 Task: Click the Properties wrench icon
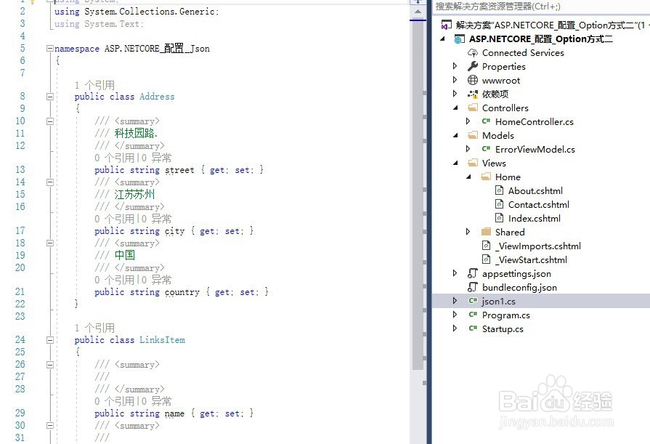click(473, 66)
